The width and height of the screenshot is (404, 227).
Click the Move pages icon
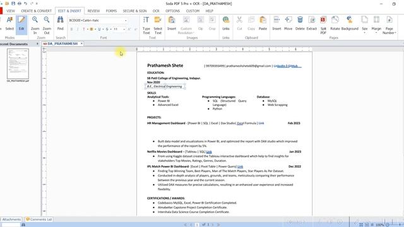click(288, 23)
